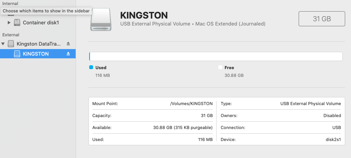Click the blue Used legend swatch
Viewport: 351px width, 158px height.
click(91, 67)
